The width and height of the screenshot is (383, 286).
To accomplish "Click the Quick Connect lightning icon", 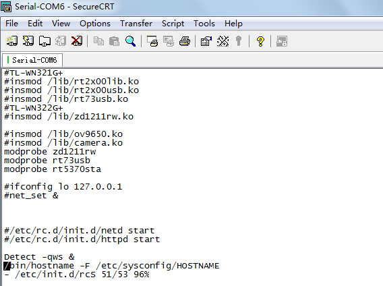I will pyautogui.click(x=28, y=41).
